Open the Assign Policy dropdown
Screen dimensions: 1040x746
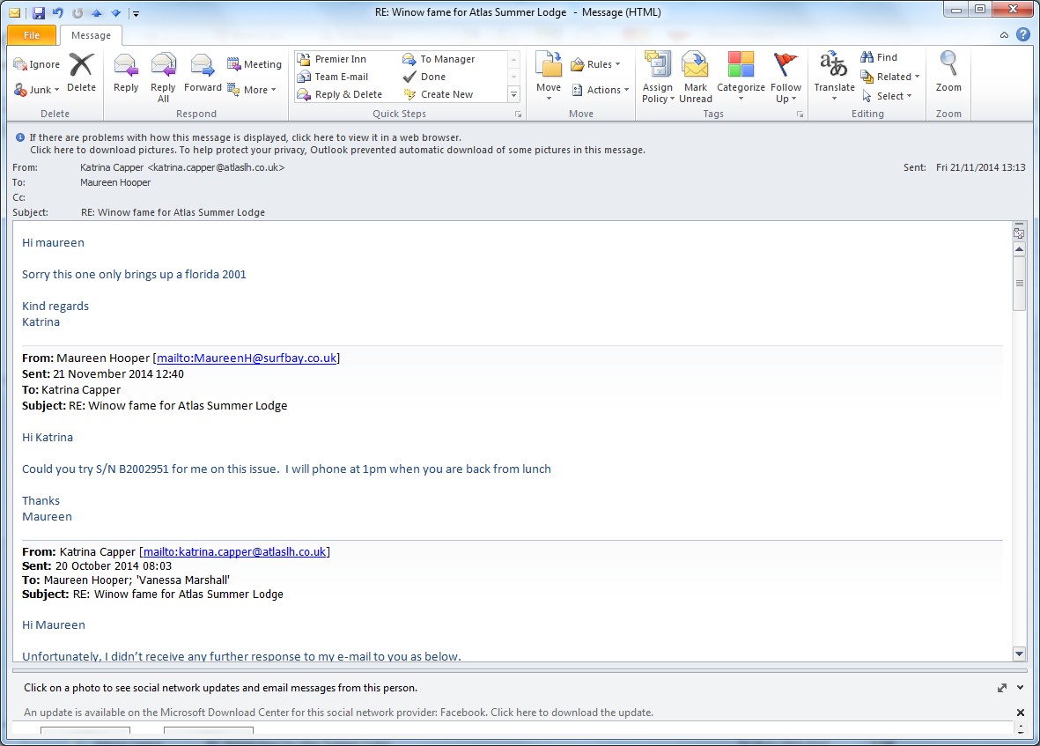[657, 78]
